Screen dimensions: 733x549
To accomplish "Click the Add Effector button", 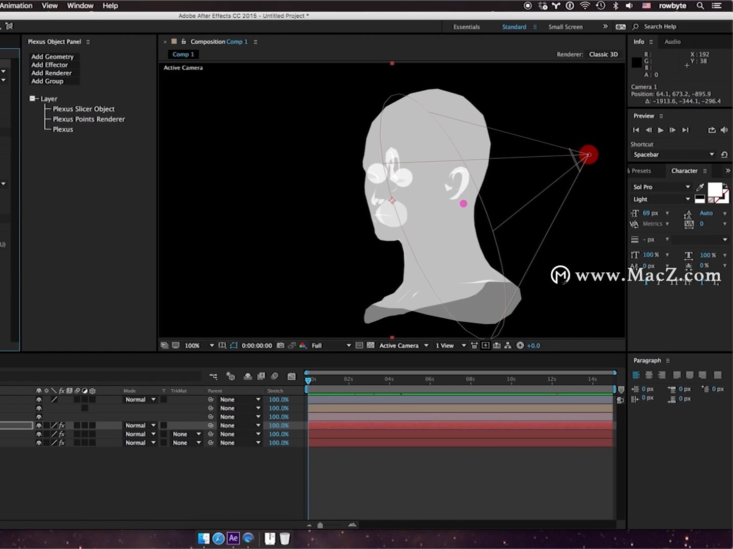I will [49, 65].
